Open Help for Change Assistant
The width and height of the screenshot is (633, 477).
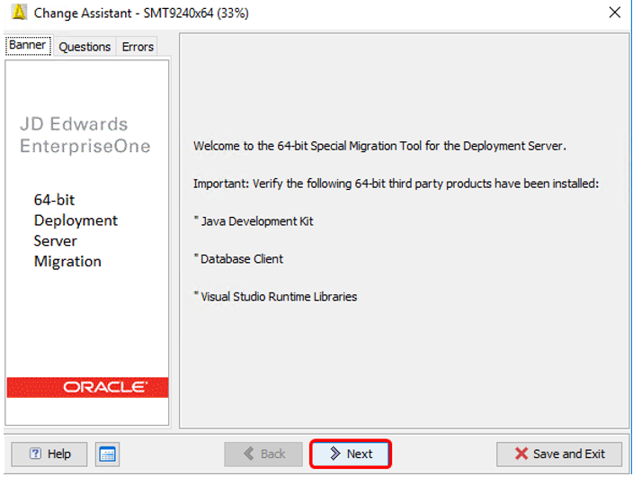click(x=49, y=454)
